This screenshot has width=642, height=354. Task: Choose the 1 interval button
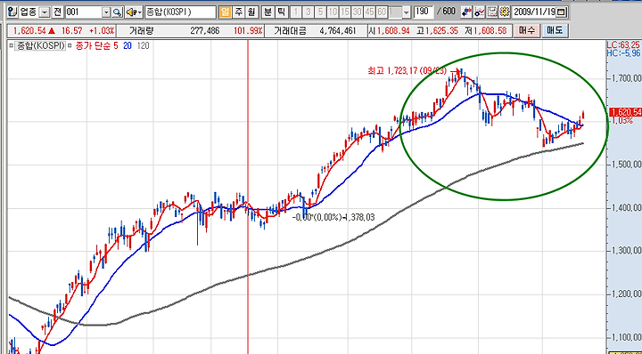coord(296,12)
